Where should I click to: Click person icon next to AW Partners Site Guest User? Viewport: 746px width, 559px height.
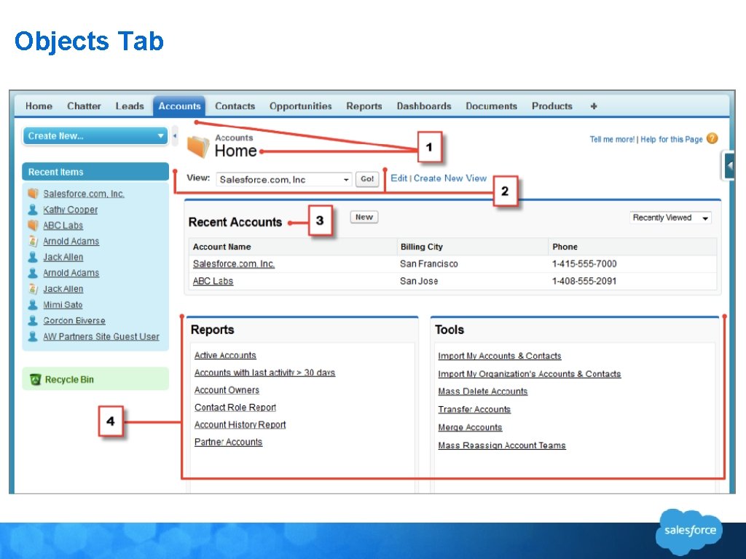pyautogui.click(x=33, y=336)
